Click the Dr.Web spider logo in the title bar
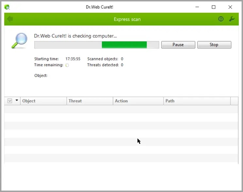Viewport: 243px width, 192px height. point(7,7)
